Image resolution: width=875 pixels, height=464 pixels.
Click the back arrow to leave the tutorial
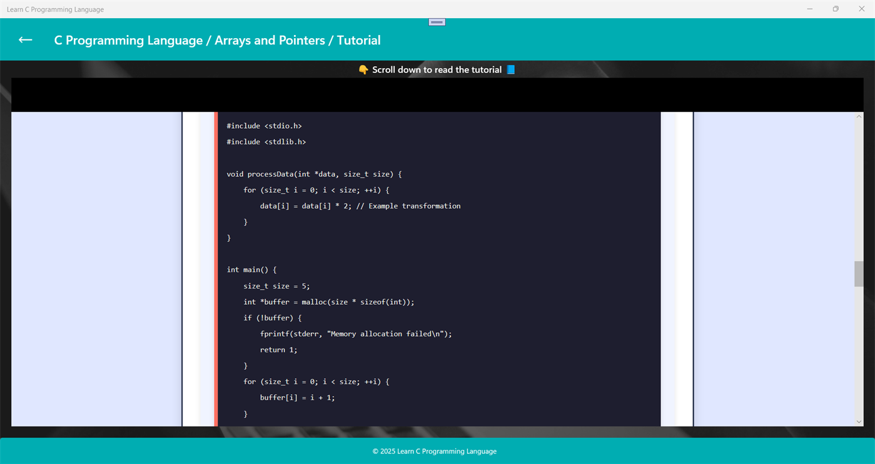coord(25,39)
